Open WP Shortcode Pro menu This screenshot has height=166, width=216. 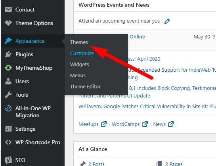(38, 142)
